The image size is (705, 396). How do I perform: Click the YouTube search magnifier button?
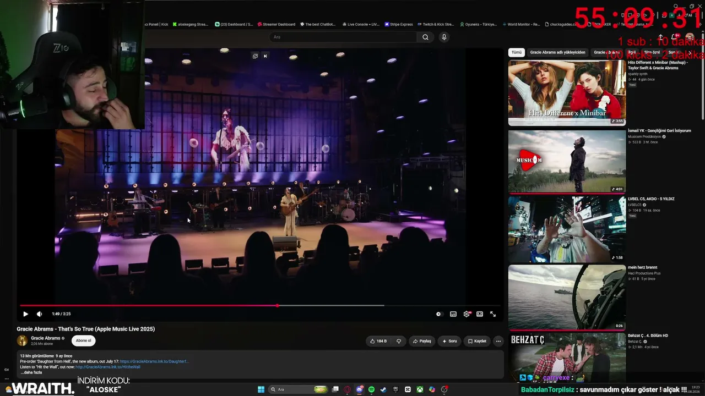tap(425, 37)
